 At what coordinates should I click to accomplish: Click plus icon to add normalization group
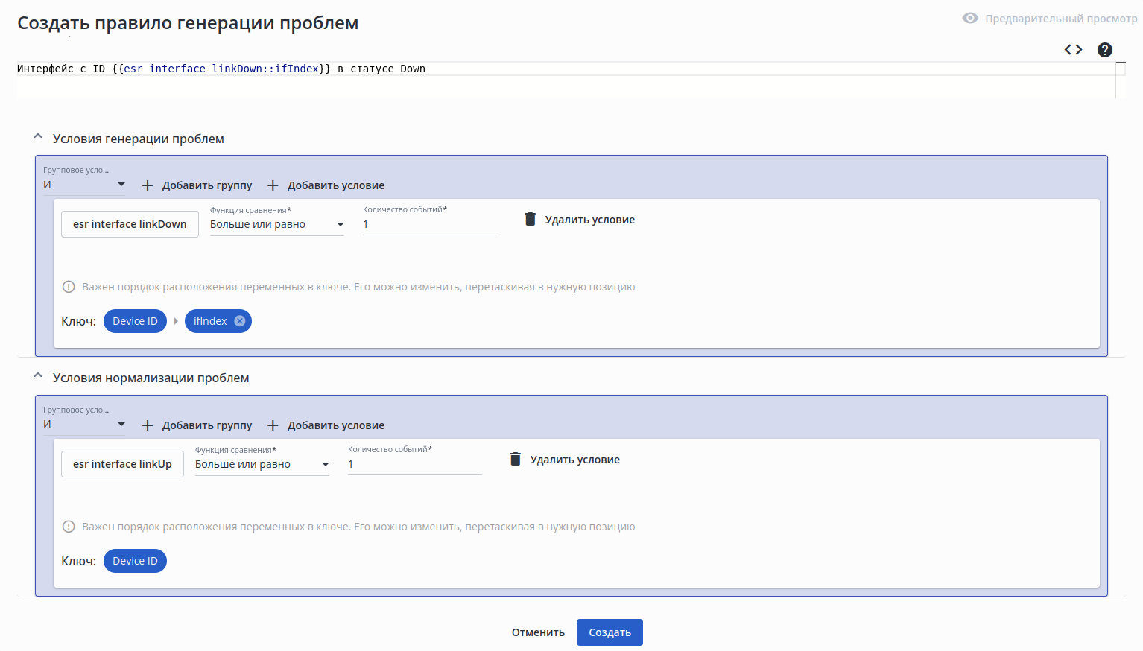148,425
